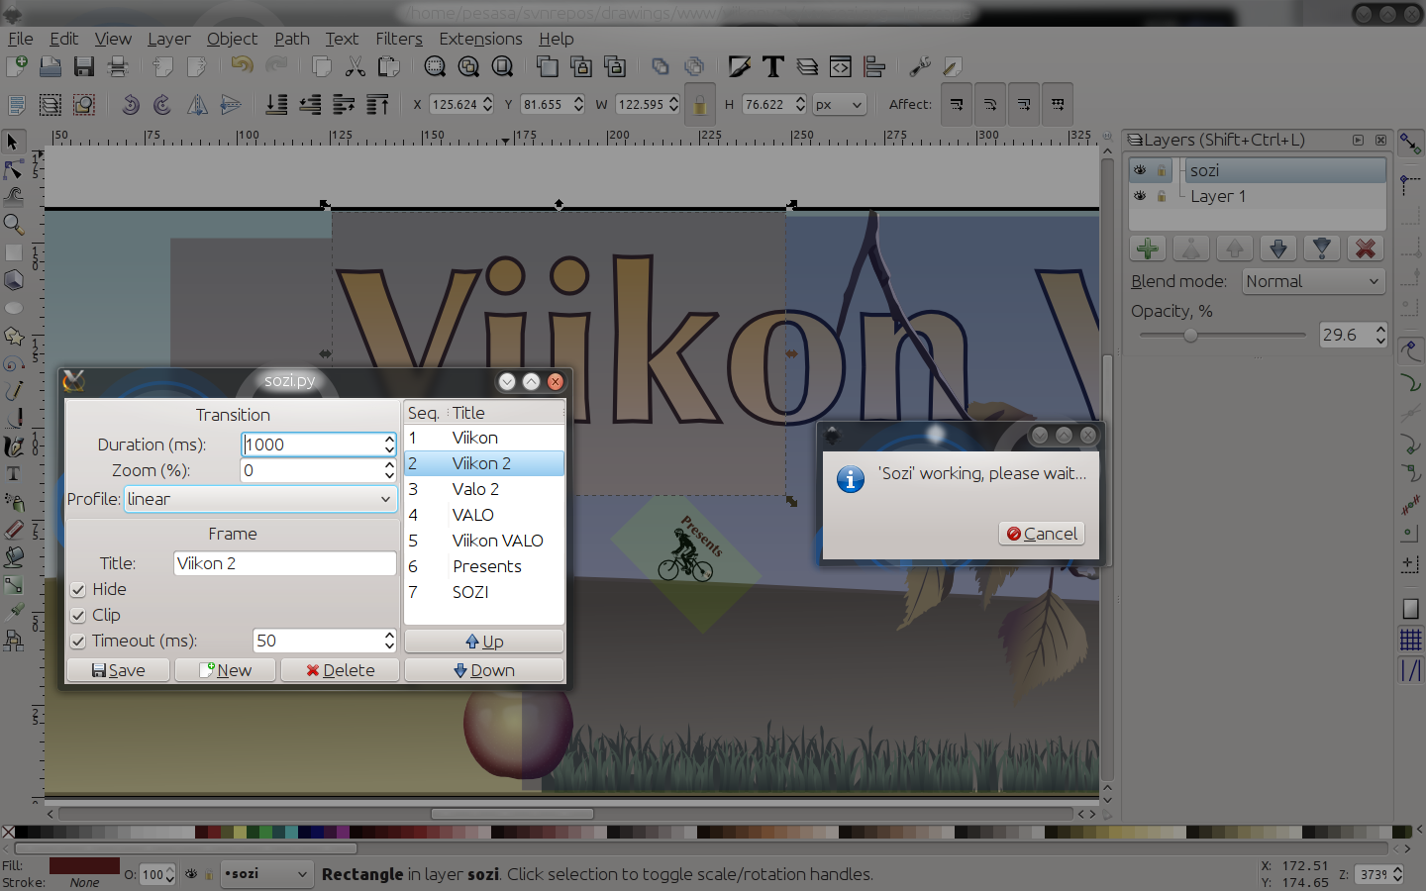Select the Calligraphy tool
This screenshot has width=1426, height=891.
pyautogui.click(x=13, y=446)
